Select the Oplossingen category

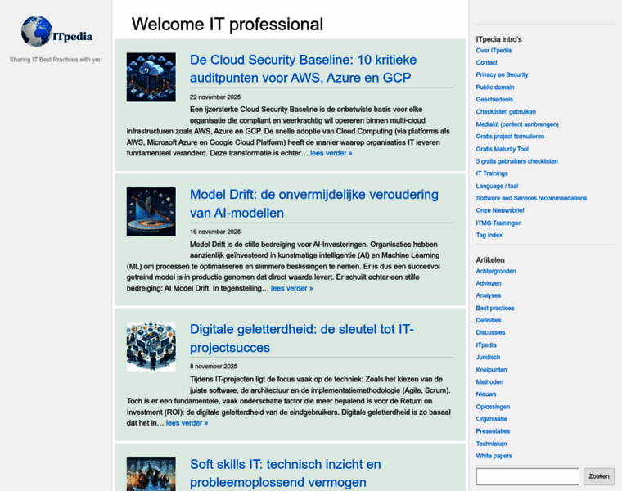pos(493,407)
